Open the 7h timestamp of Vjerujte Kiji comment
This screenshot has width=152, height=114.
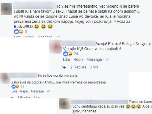click(107, 59)
